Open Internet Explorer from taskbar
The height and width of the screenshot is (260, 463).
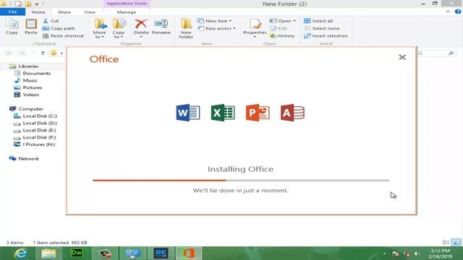21,253
